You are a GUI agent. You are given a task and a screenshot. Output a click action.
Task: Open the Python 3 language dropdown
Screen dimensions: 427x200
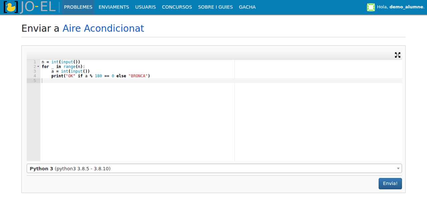point(214,169)
